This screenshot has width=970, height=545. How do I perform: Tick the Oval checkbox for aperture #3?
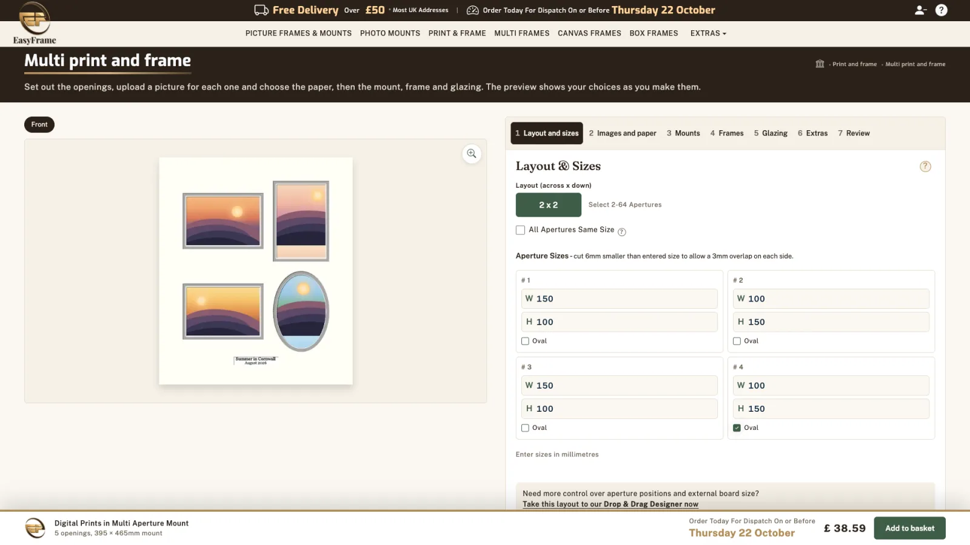525,428
